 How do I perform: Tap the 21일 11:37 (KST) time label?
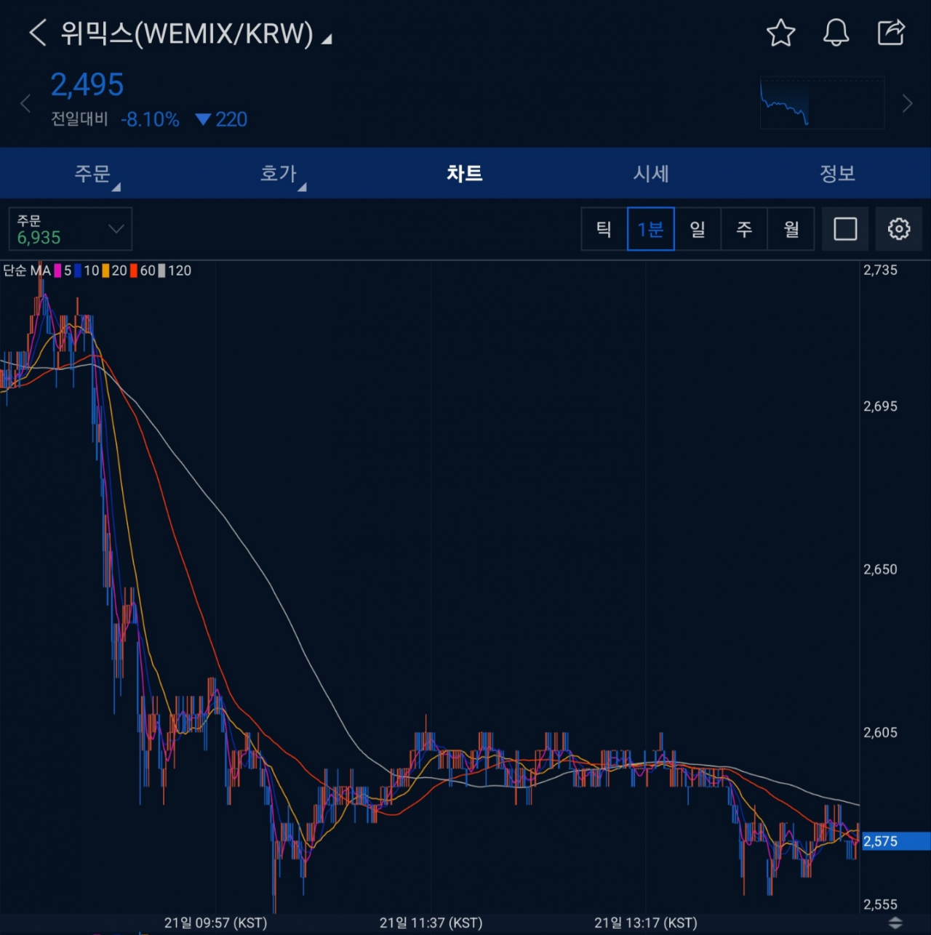431,923
